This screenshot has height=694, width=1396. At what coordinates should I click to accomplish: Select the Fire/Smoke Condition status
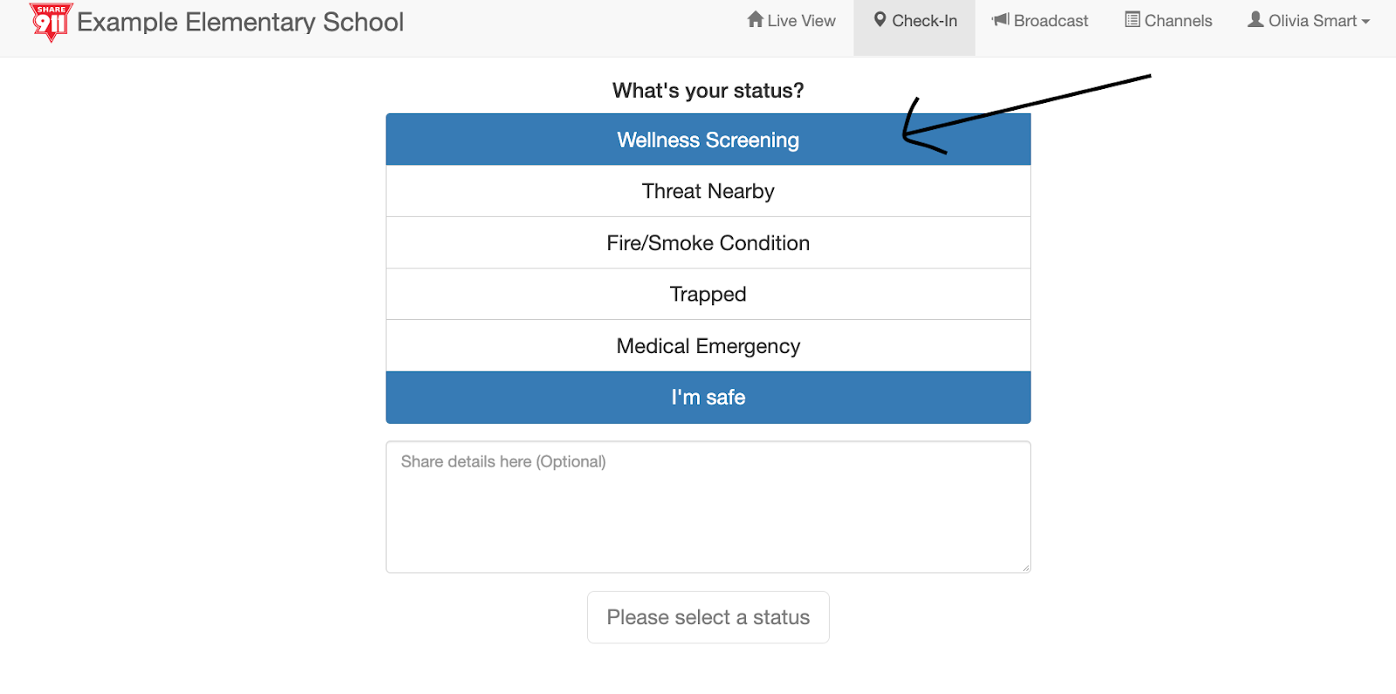[x=708, y=242]
